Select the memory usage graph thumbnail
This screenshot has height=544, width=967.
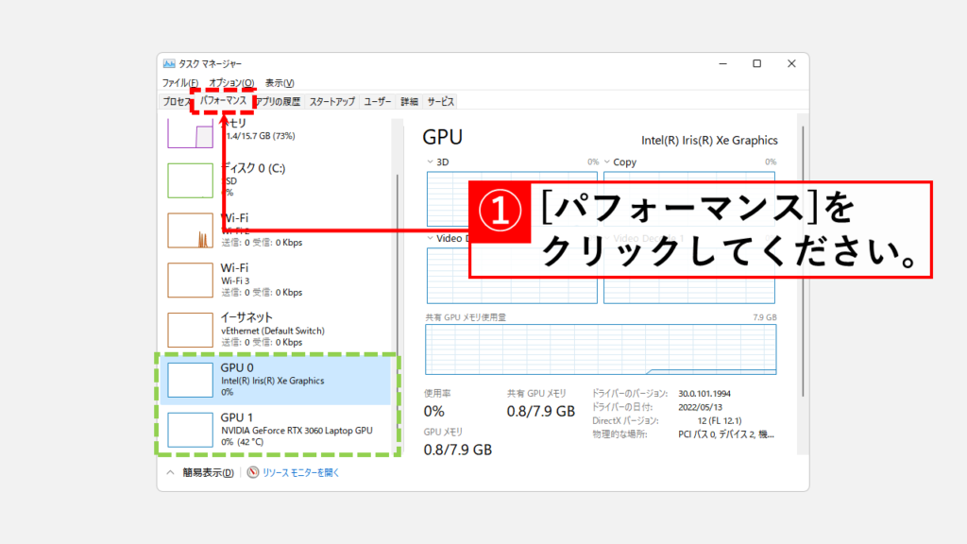(190, 134)
